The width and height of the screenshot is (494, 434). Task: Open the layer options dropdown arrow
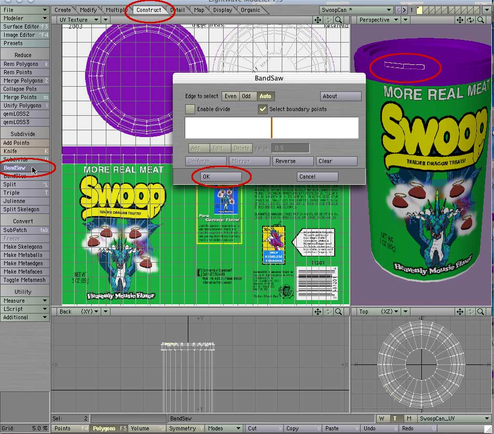point(487,10)
